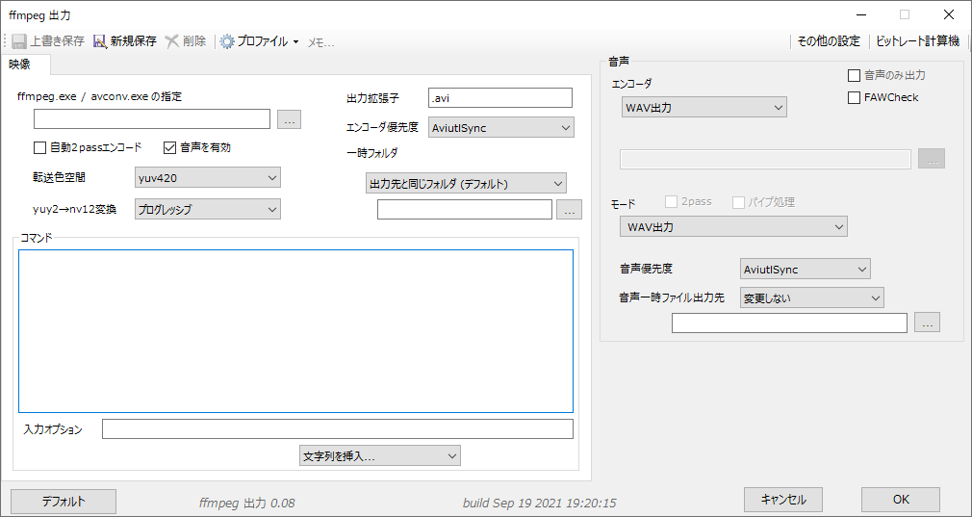Screen dimensions: 972x517
Task: Click inside the コマンド text area
Action: point(295,331)
